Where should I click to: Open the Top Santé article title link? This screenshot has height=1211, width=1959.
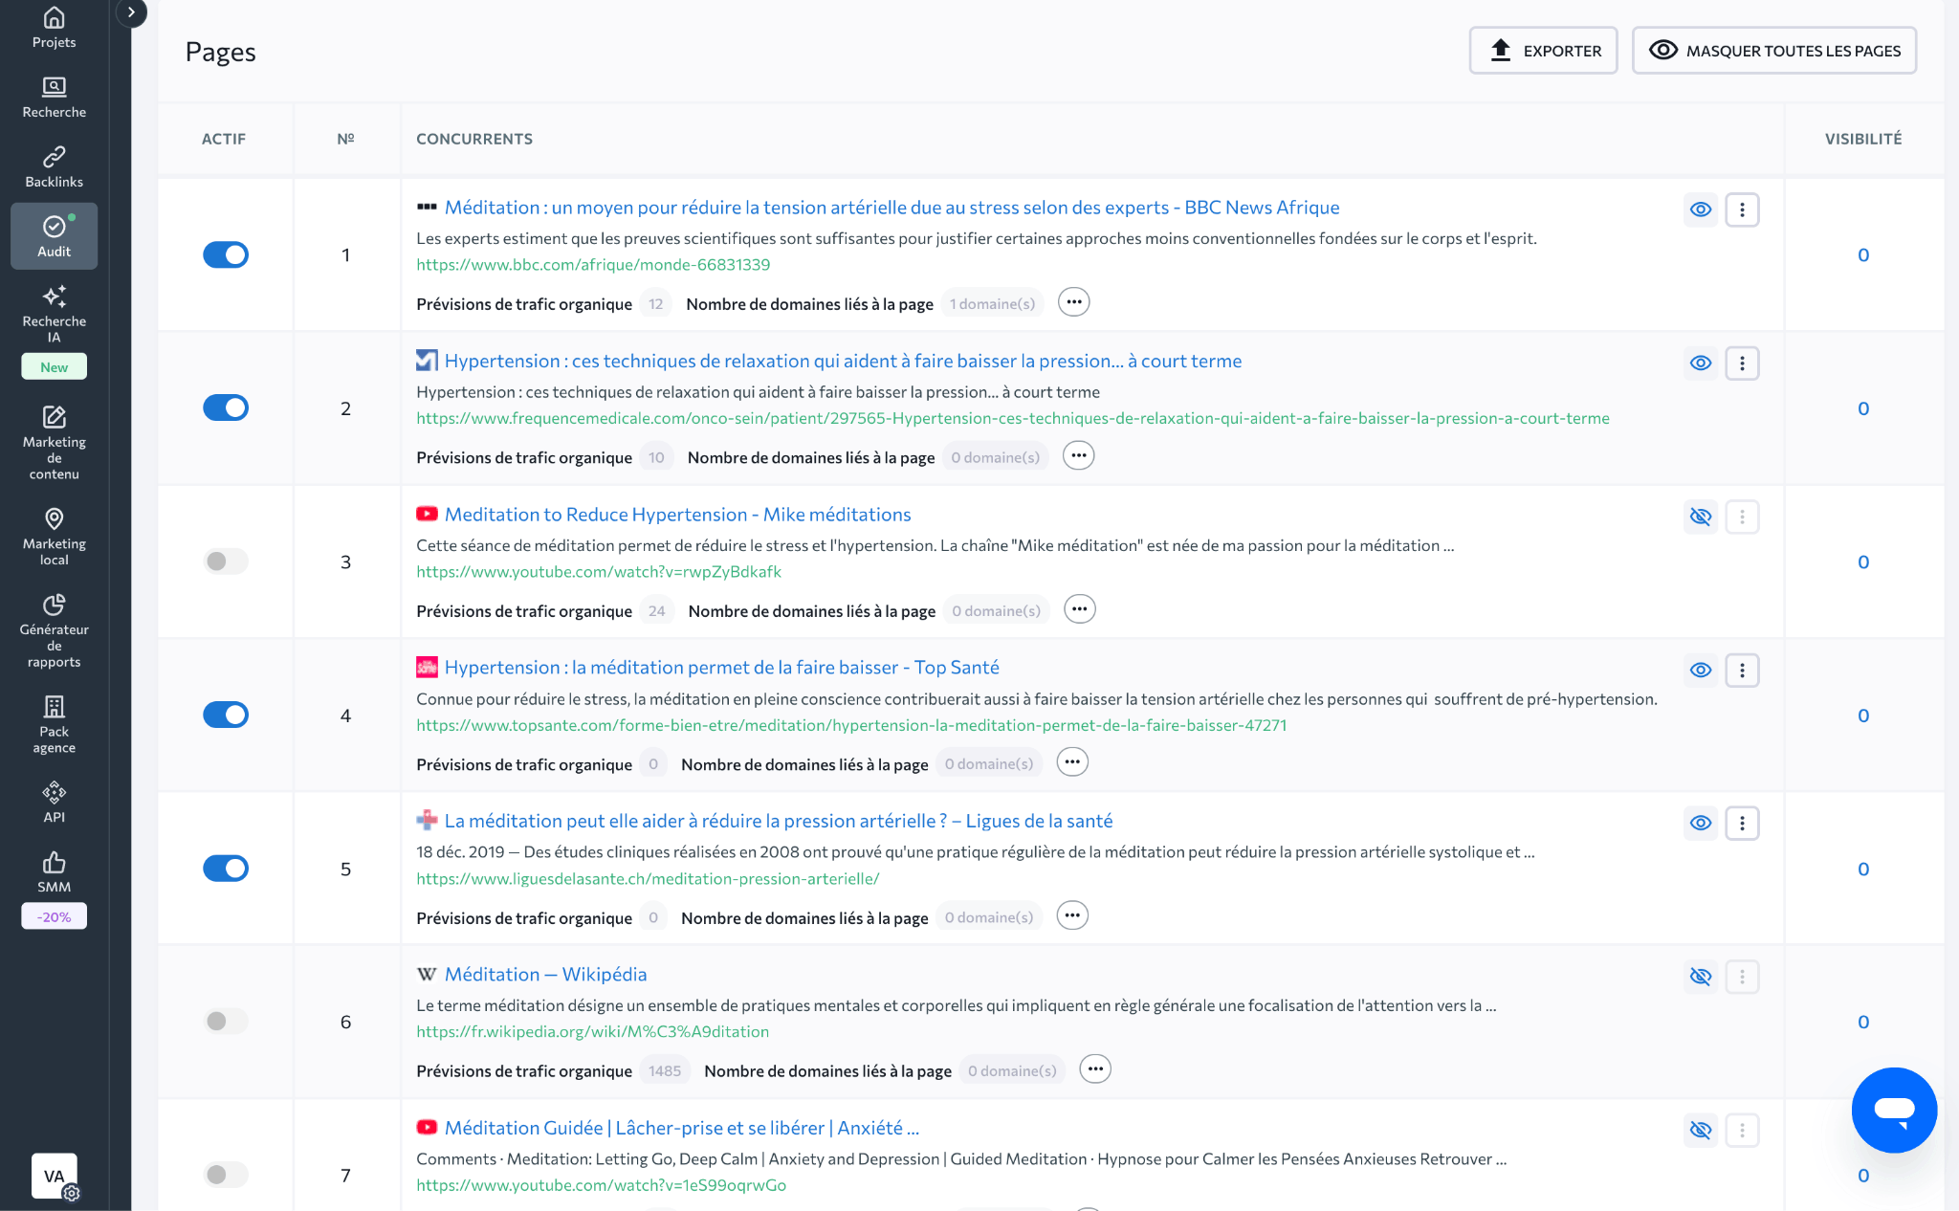721,668
